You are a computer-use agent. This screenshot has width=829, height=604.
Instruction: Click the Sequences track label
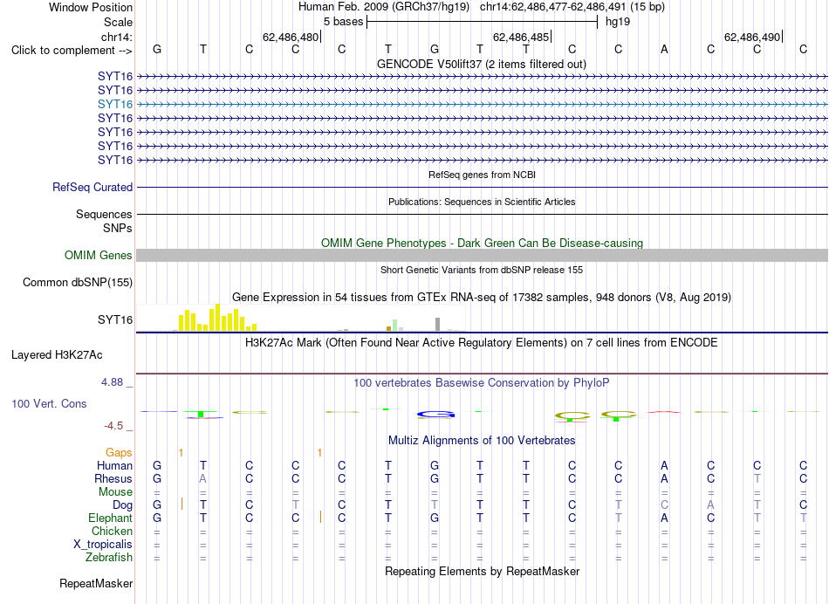tap(104, 214)
